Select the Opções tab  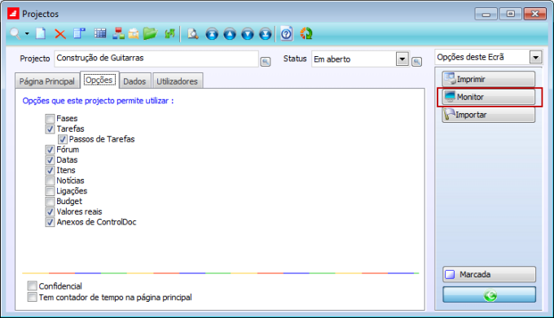99,80
